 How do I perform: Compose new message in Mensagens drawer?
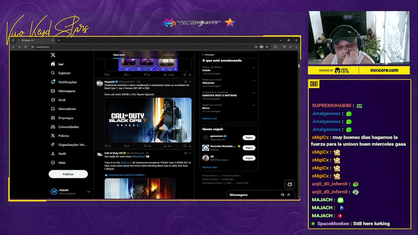coord(282,195)
